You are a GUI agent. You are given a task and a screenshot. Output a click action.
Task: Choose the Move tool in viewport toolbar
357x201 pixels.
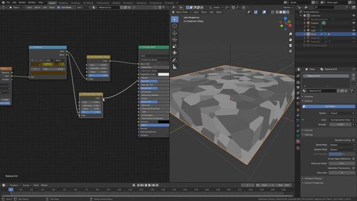(175, 33)
